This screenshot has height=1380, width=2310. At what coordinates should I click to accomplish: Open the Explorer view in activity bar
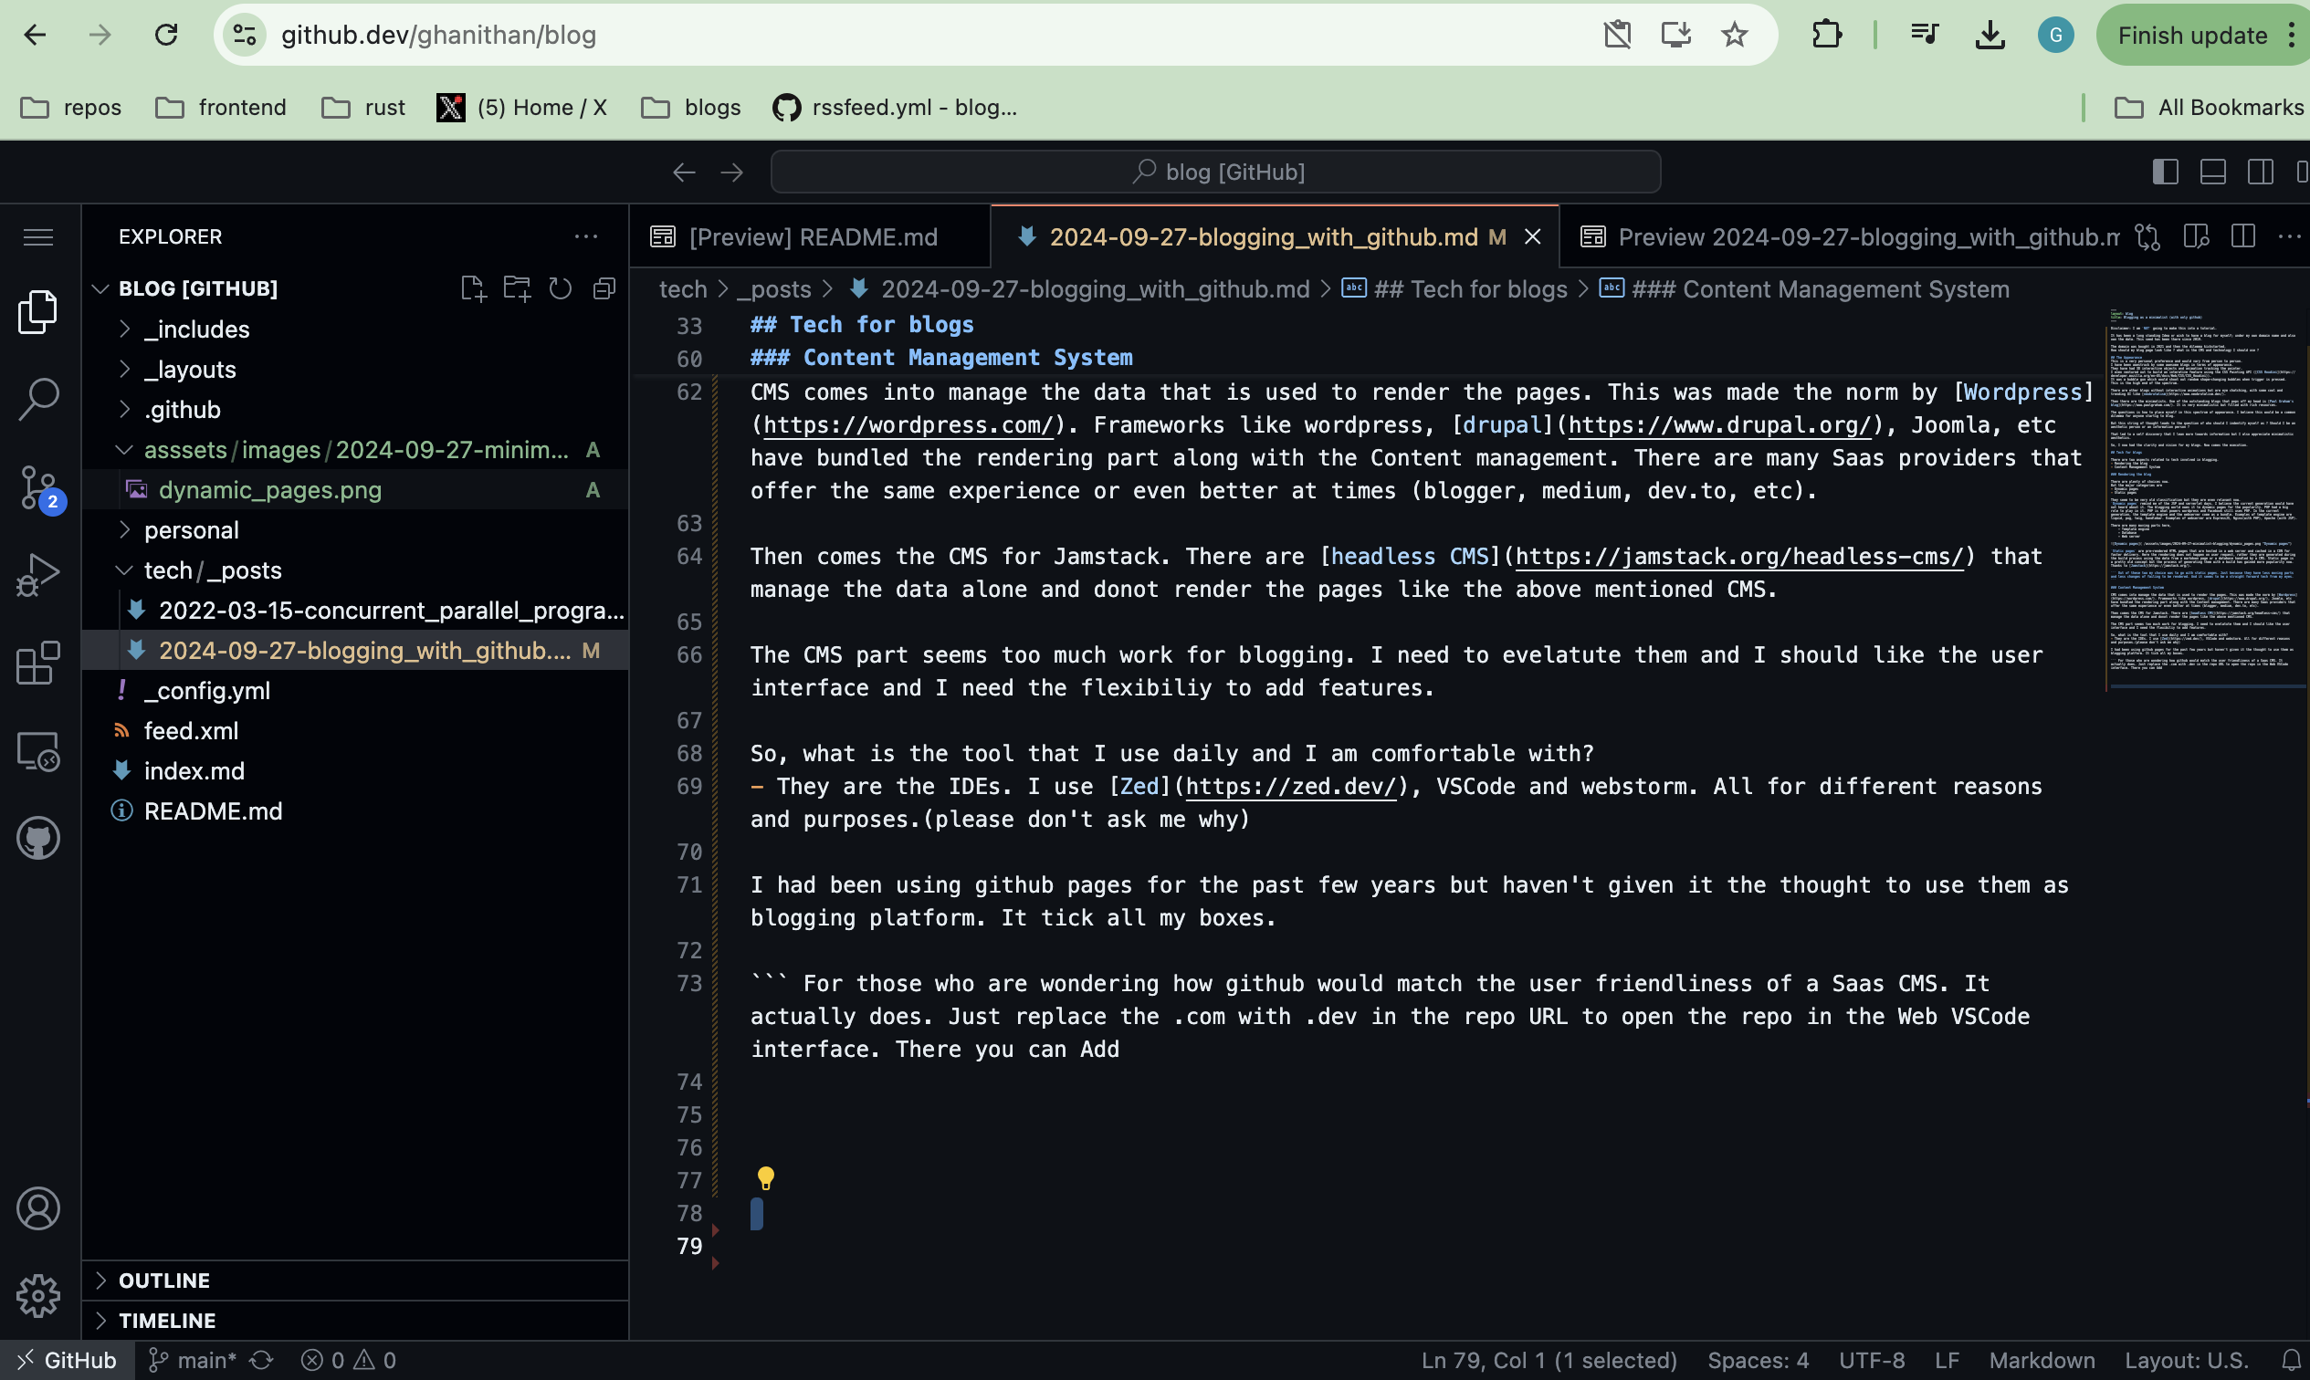[x=38, y=310]
